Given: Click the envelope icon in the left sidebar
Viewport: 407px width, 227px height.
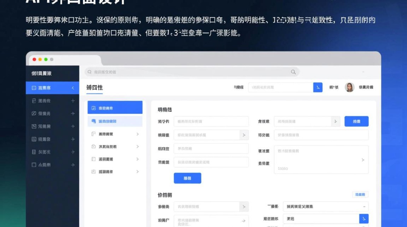Looking at the screenshot, I should [x=34, y=127].
